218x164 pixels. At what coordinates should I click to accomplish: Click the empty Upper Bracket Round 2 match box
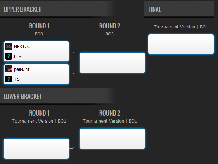[112, 63]
